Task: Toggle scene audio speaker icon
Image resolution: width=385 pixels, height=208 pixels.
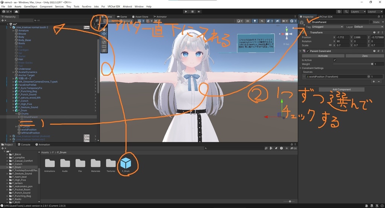Action: pyautogui.click(x=262, y=21)
